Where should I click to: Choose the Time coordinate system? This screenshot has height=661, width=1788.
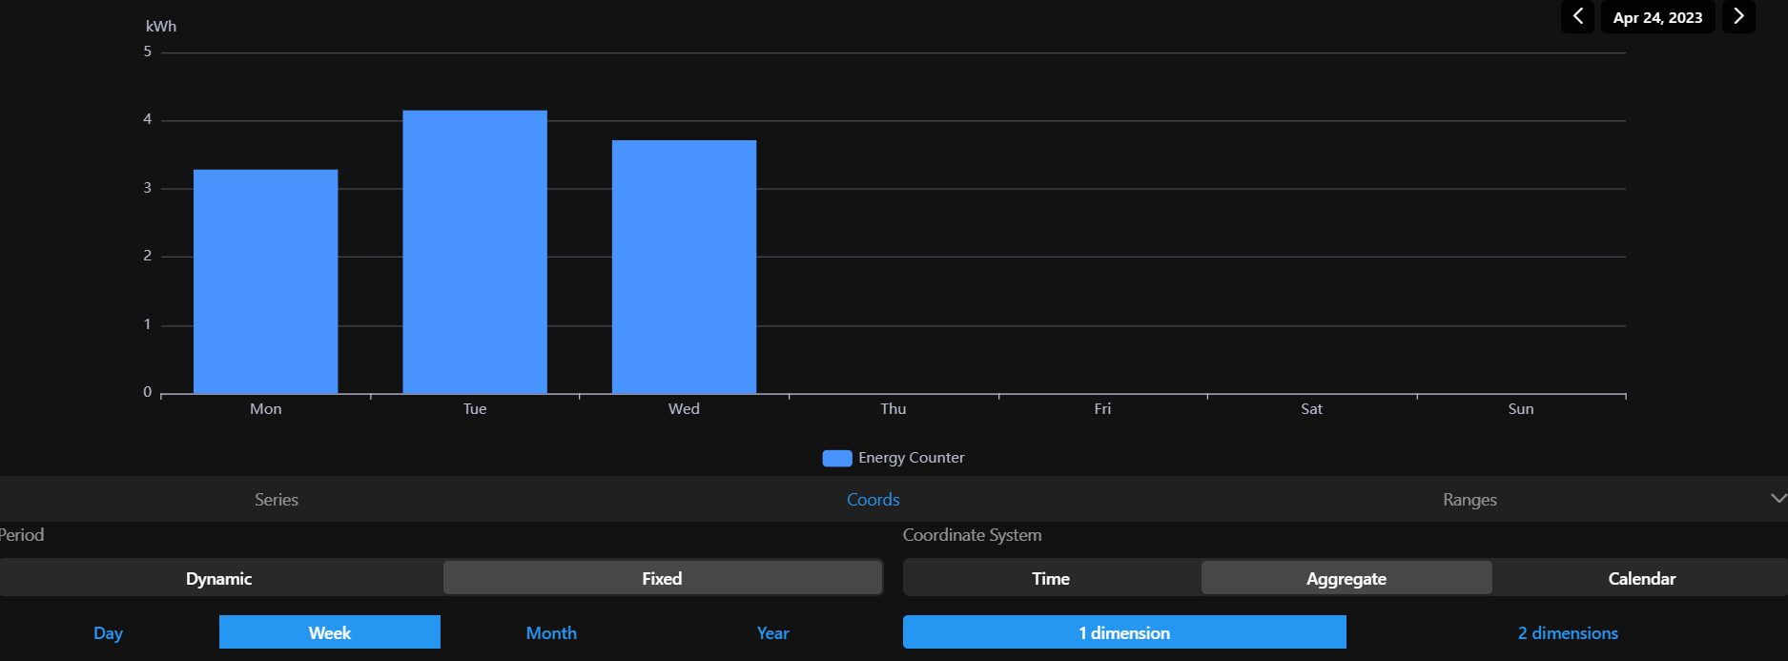tap(1051, 578)
